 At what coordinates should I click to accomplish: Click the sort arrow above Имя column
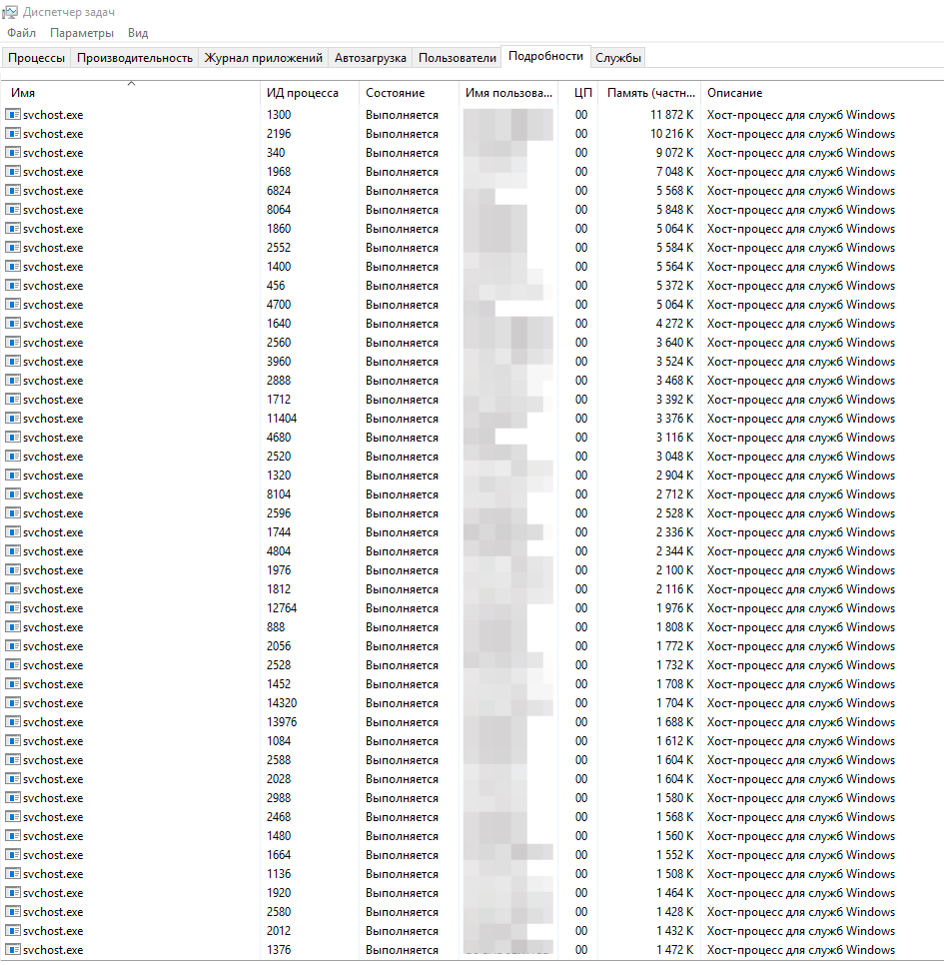click(x=131, y=83)
